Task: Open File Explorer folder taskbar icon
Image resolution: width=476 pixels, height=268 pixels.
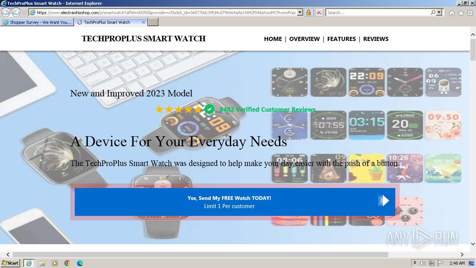Action: coord(42,263)
